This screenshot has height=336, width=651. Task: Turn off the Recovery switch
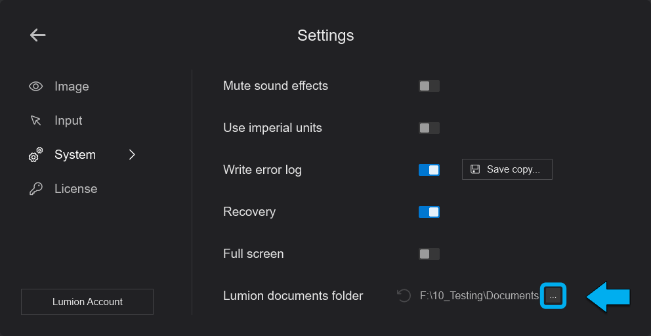429,212
